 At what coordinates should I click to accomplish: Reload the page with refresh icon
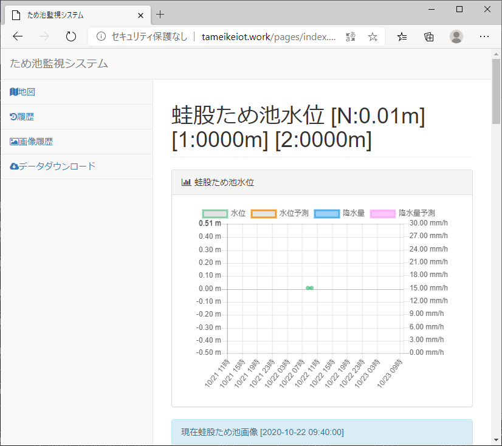pyautogui.click(x=71, y=36)
